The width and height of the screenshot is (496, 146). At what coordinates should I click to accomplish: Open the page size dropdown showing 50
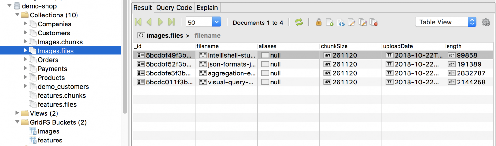pos(217,22)
